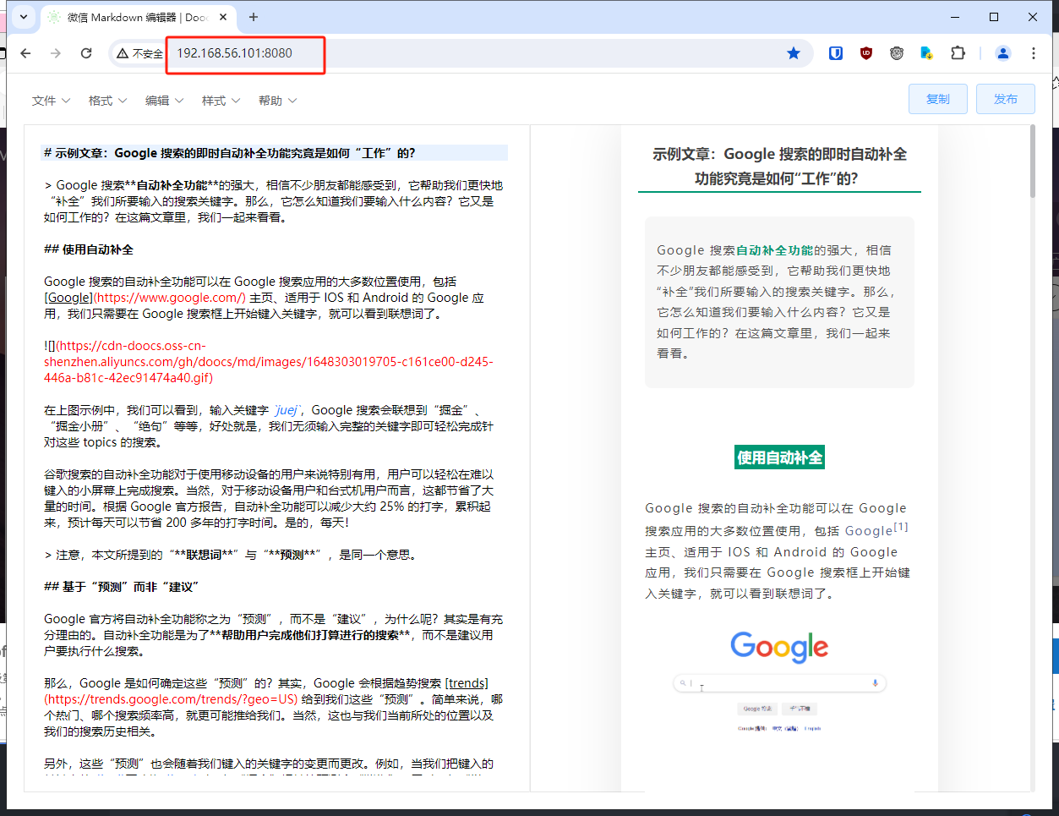
Task: Click the '> 注意，本文所提到的' quote line
Action: (230, 555)
